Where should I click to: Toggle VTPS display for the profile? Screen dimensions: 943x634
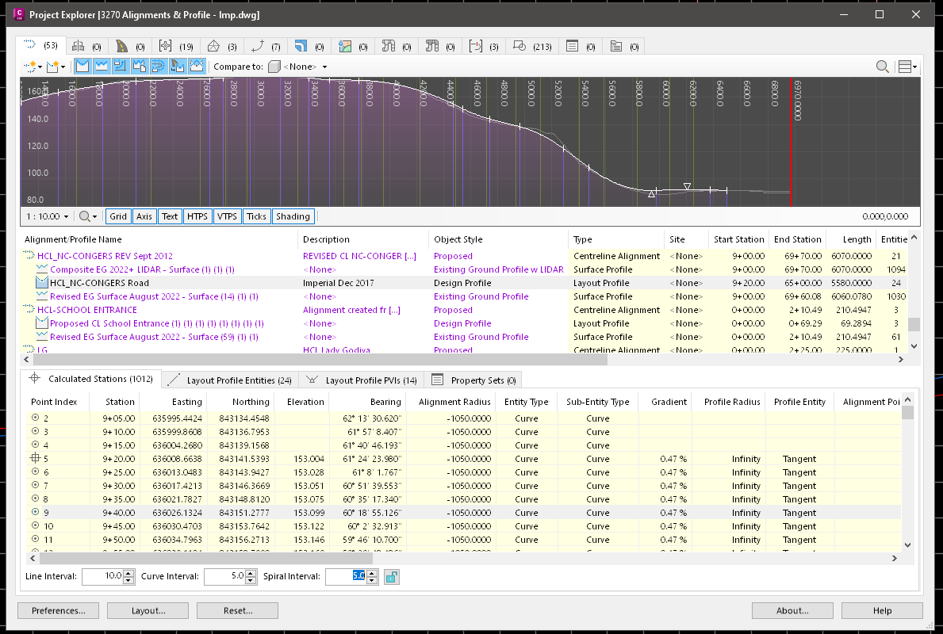[227, 216]
